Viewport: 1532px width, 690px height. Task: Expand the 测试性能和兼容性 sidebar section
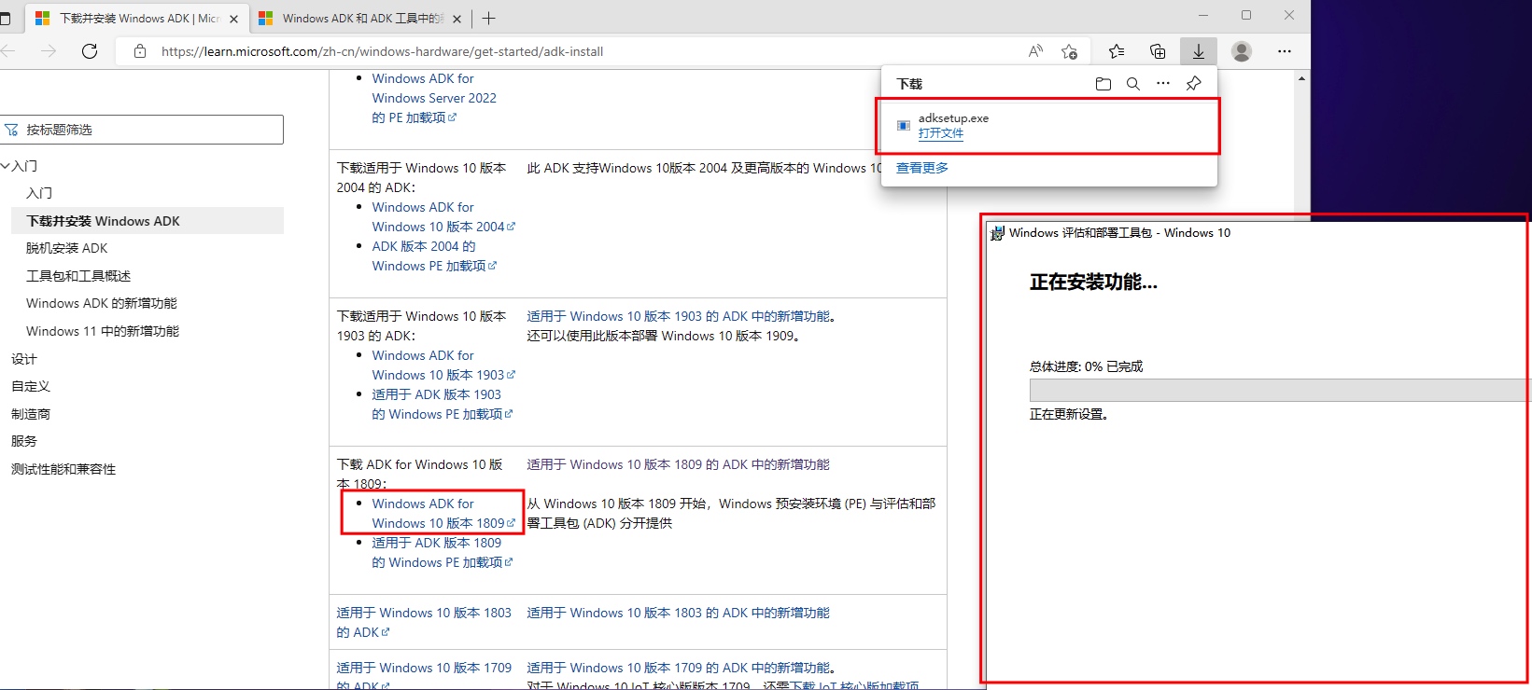click(63, 469)
